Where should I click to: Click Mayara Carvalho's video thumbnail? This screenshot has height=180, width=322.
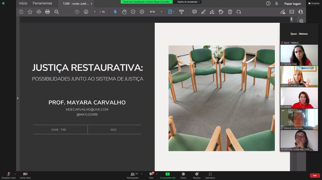pos(299,76)
